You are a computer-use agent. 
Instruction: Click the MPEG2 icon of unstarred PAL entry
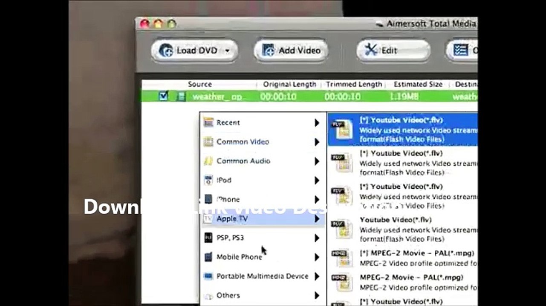click(x=342, y=283)
